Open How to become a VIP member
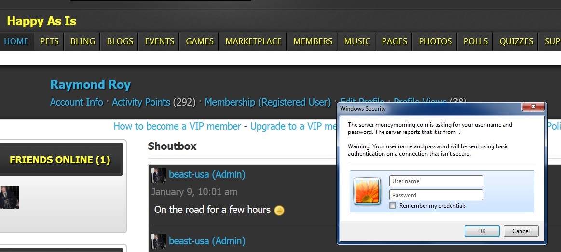The height and width of the screenshot is (252, 561). 177,126
